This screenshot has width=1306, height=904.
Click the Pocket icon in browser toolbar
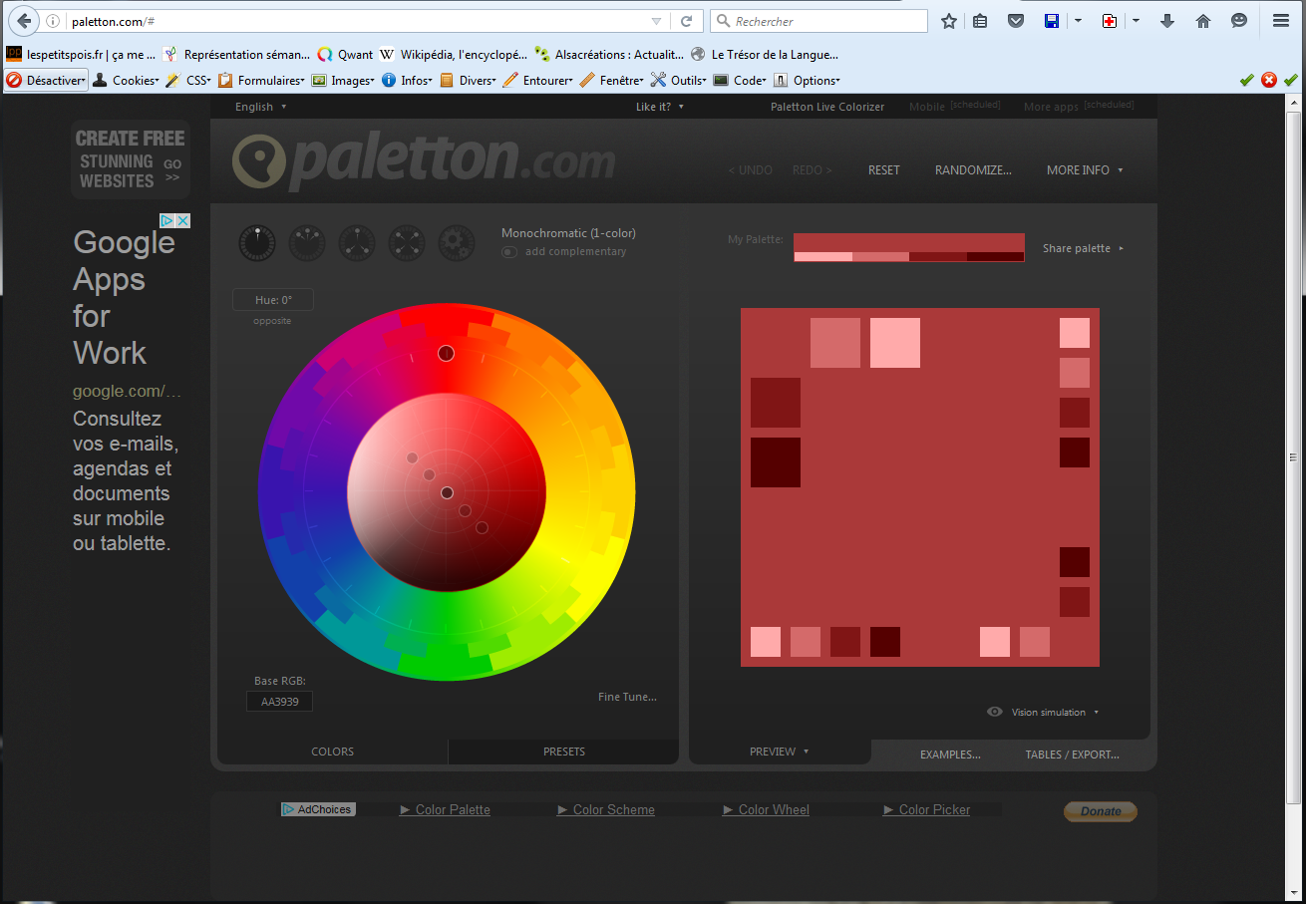click(1016, 21)
